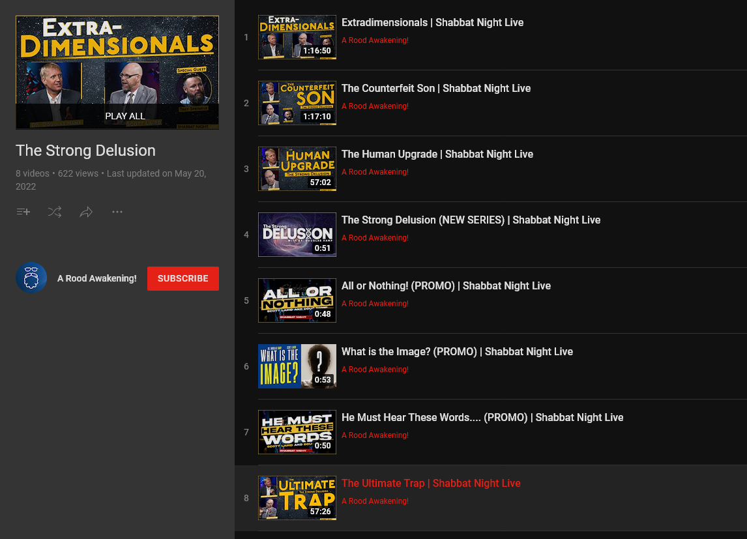Open What is the Image? (PROMO) title

(x=458, y=351)
